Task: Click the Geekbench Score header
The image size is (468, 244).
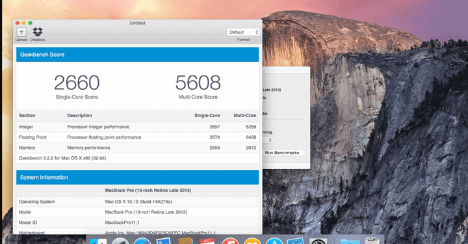Action: (x=138, y=55)
